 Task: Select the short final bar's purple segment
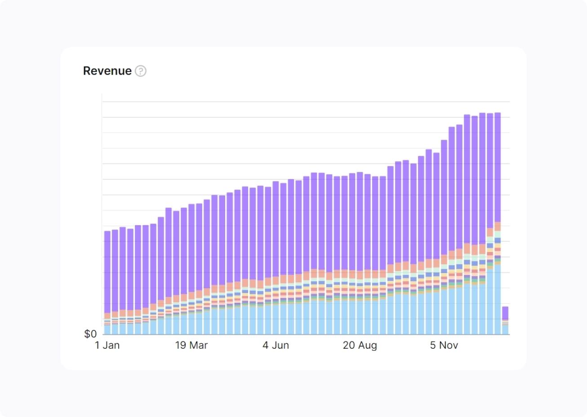(505, 313)
